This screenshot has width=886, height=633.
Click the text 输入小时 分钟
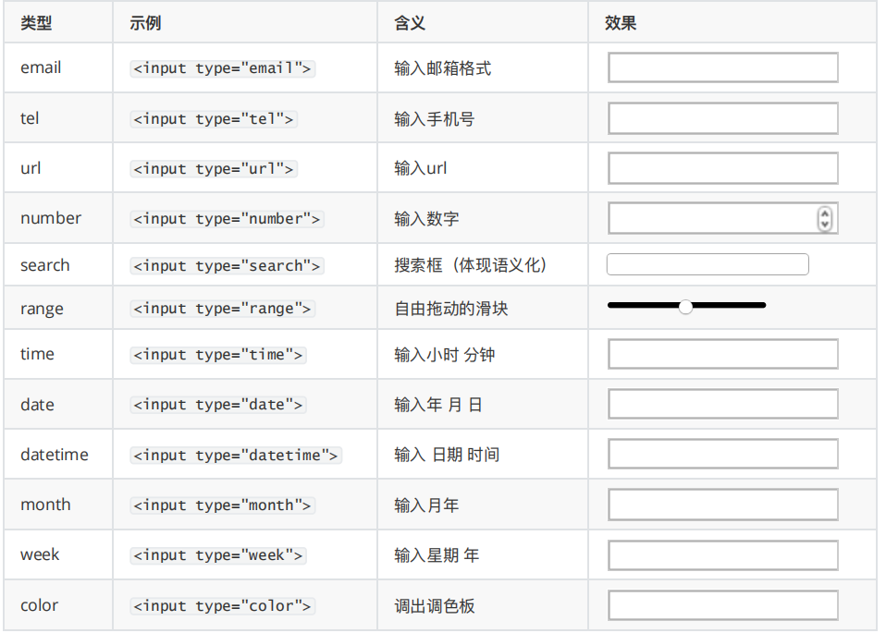point(445,355)
